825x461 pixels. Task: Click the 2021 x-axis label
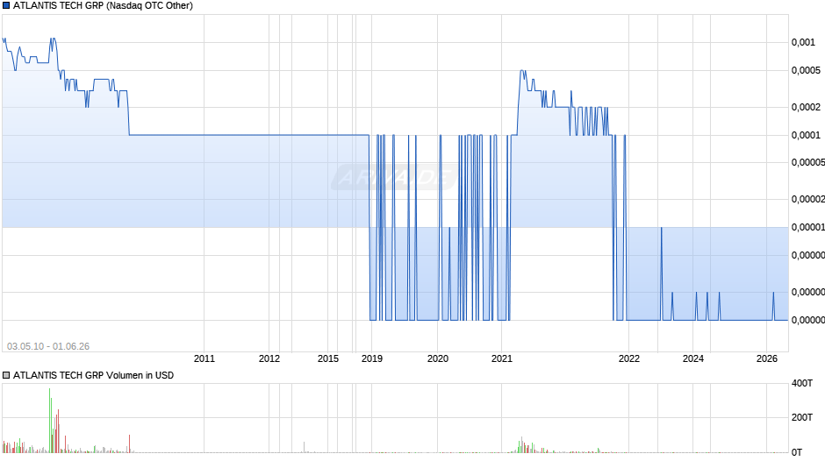pos(501,358)
